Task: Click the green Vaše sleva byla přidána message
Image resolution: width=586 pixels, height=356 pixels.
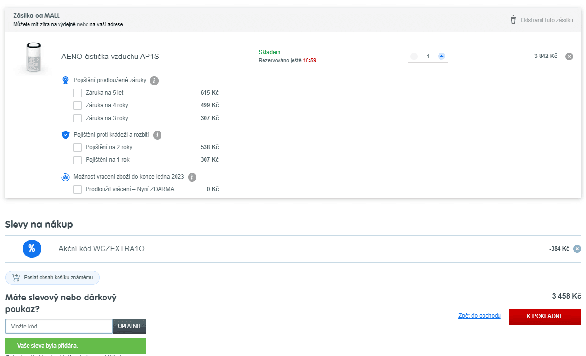Action: [75, 346]
